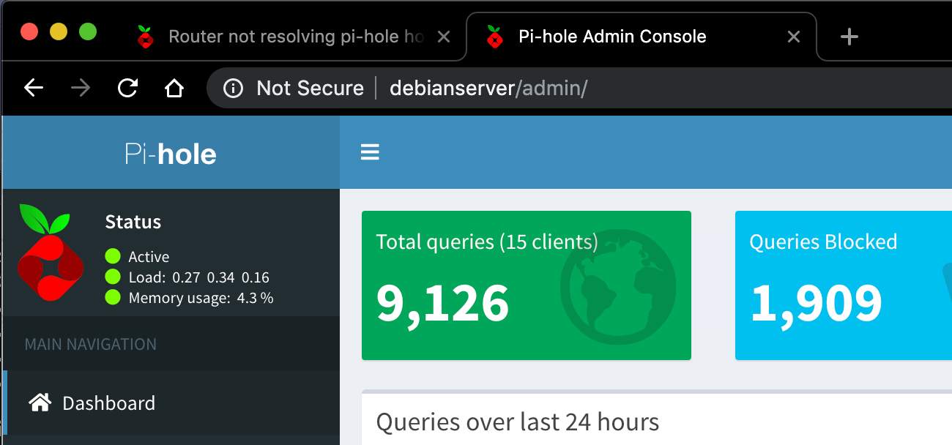Click the Pi-hole header title link
The height and width of the screenshot is (445, 952).
(x=171, y=154)
